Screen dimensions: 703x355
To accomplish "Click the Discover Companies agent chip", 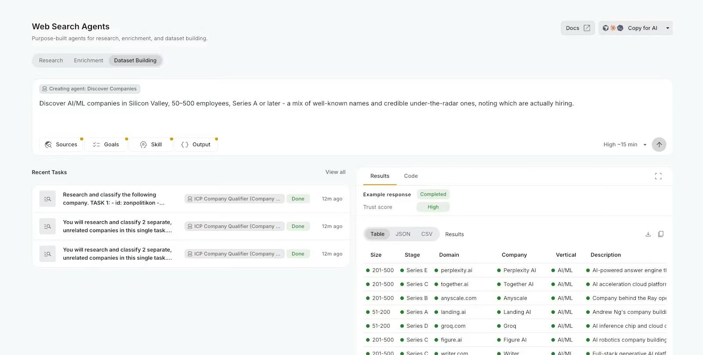I will click(x=90, y=89).
